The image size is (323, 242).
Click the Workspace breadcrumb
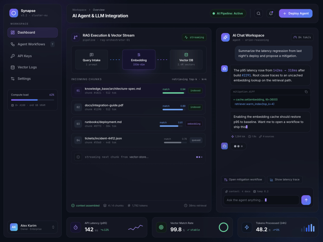(79, 10)
